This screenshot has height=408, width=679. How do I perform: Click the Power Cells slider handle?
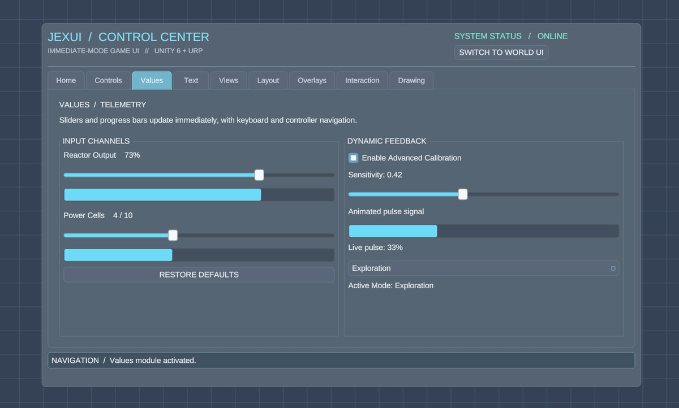pyautogui.click(x=173, y=235)
